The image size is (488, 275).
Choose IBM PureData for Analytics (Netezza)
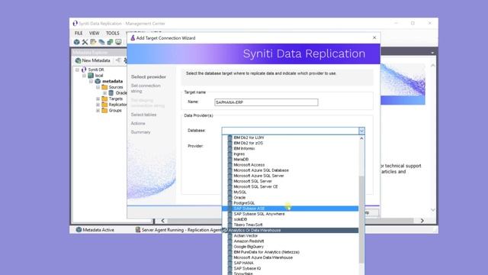[x=266, y=252]
